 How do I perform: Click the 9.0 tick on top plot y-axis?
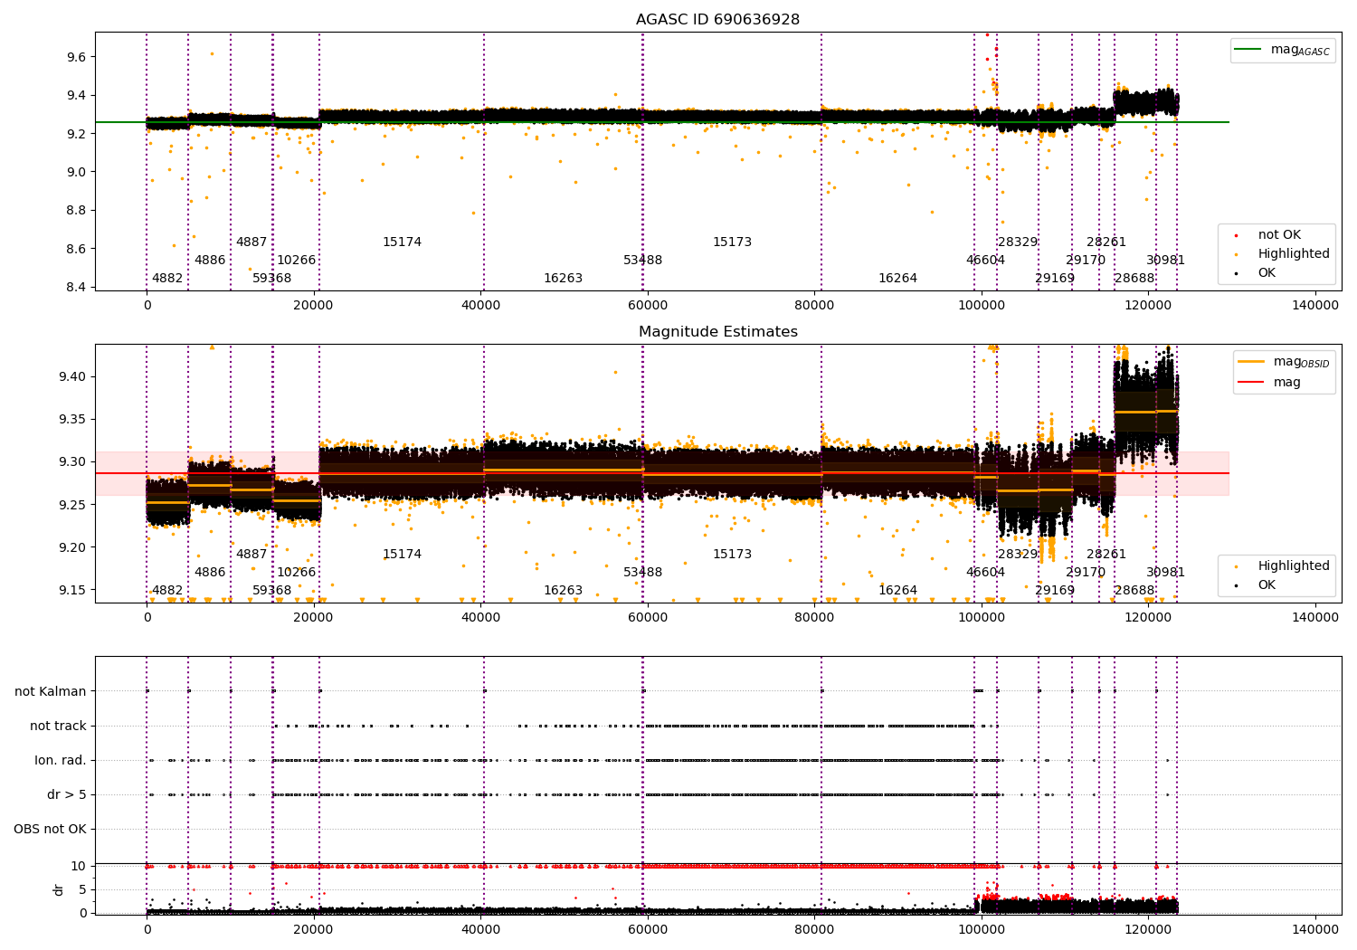click(75, 172)
